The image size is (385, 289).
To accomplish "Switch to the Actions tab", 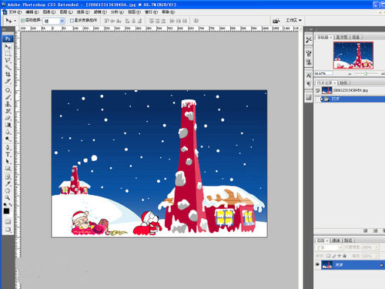I will pyautogui.click(x=343, y=83).
